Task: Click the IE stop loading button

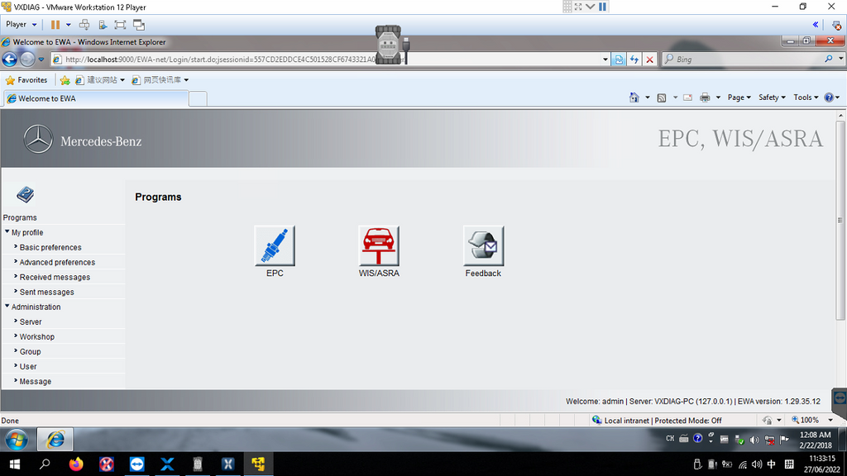Action: click(649, 59)
